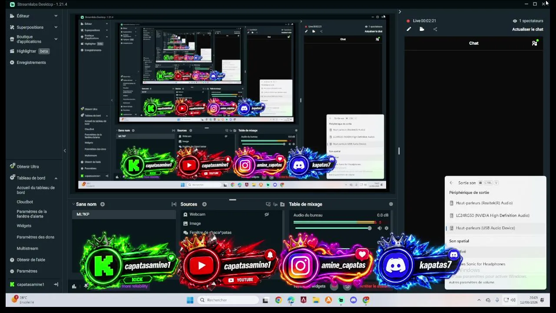Open the Cloudbot menu item
This screenshot has width=556, height=313.
(x=25, y=202)
